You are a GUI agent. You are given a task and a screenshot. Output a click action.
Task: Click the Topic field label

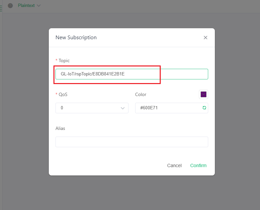click(x=64, y=60)
